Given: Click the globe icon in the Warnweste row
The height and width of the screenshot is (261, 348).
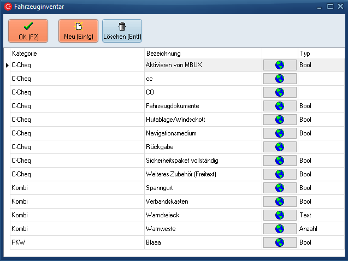Looking at the screenshot, I should click(x=280, y=229).
